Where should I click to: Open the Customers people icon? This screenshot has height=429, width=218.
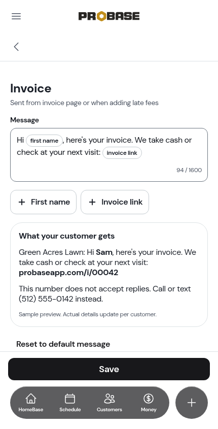pos(110,399)
